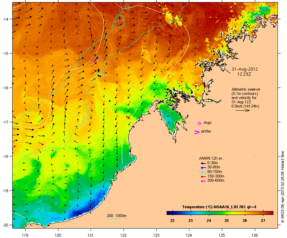The height and width of the screenshot is (238, 287).
Task: Click color bar tick label 24
Action: point(209,220)
